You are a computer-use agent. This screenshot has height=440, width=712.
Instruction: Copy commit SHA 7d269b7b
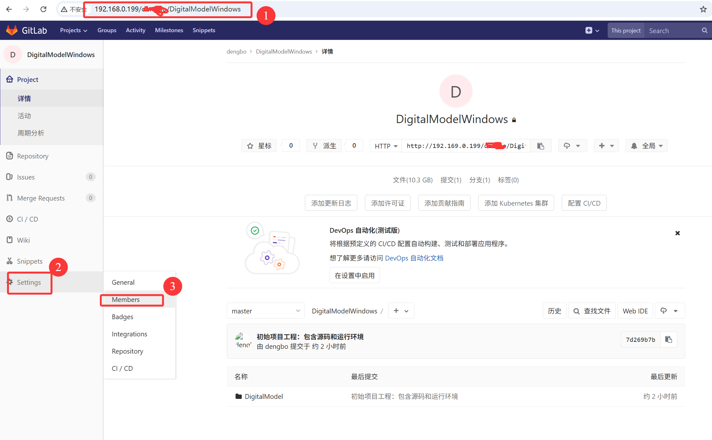[669, 339]
